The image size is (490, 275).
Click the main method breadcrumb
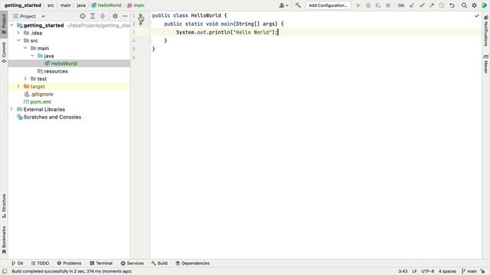pyautogui.click(x=136, y=5)
